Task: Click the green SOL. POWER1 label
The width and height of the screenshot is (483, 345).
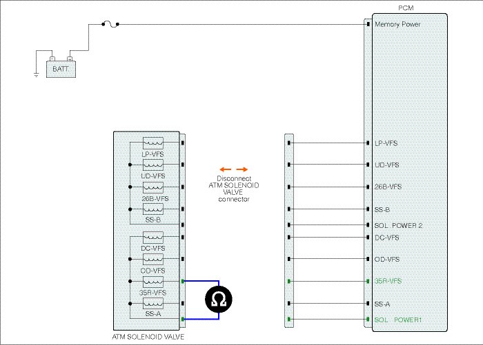Action: pyautogui.click(x=398, y=320)
